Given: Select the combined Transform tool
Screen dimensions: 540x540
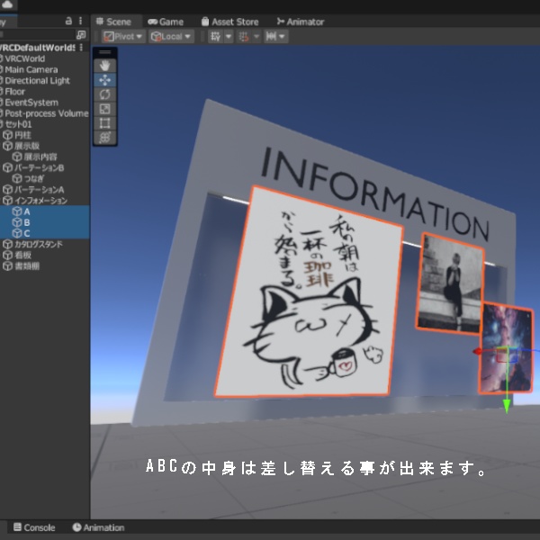Looking at the screenshot, I should [x=104, y=138].
